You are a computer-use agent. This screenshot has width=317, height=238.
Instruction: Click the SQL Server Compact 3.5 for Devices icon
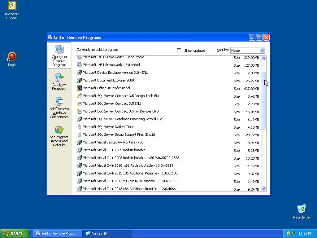[79, 111]
